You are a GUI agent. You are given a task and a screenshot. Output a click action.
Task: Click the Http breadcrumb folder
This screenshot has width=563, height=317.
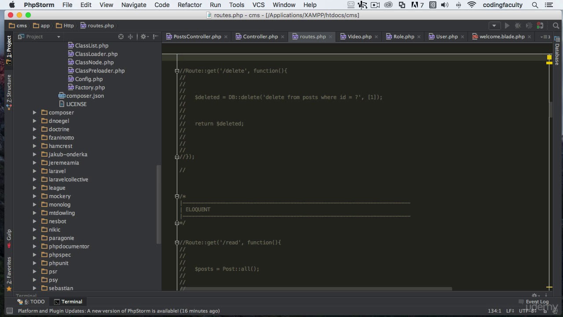pos(65,26)
